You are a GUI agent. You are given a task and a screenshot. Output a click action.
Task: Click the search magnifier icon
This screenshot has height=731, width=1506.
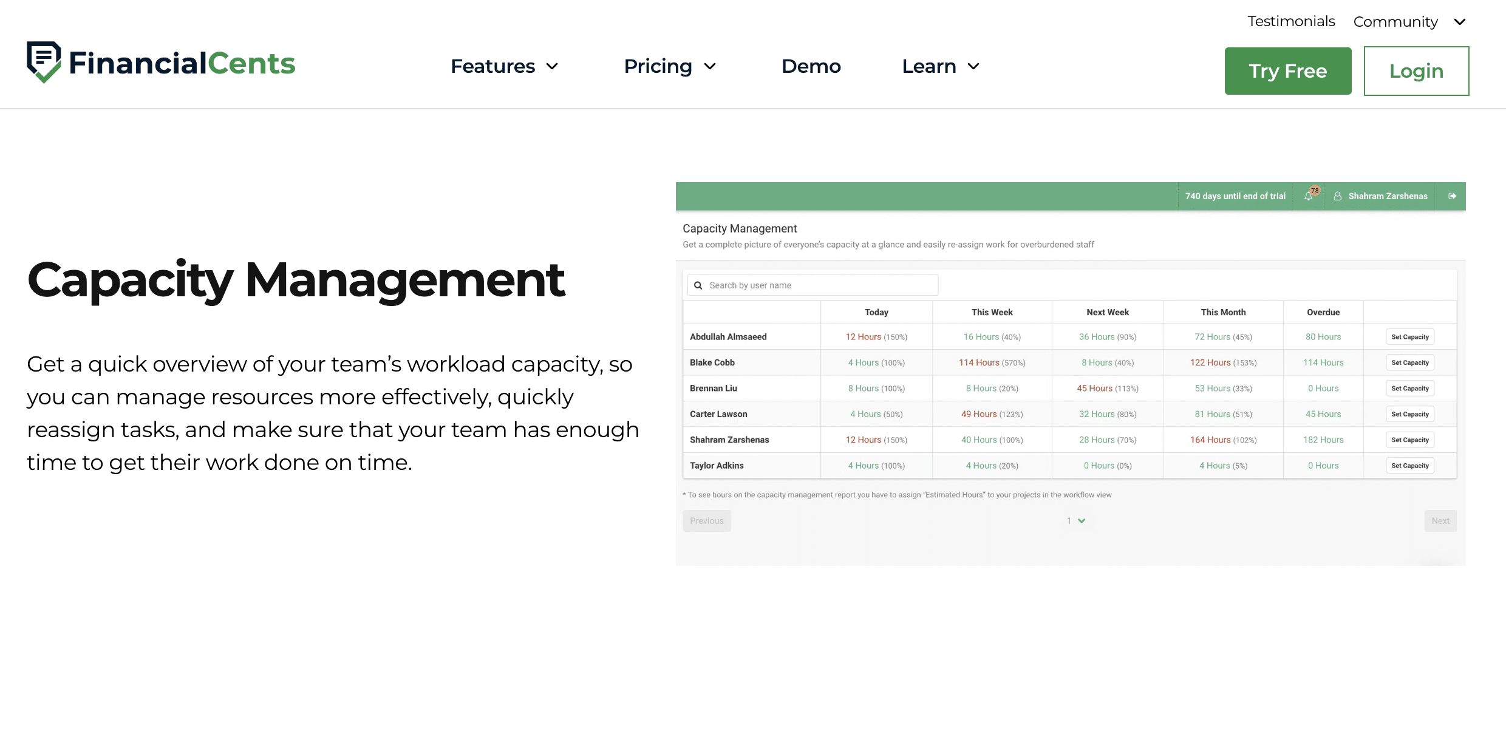698,285
